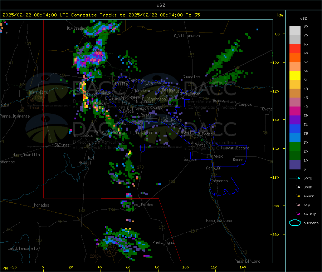This screenshot has height=272, width=322.
Task: Click the '140' tick on the bottom axis
Action: [243, 267]
